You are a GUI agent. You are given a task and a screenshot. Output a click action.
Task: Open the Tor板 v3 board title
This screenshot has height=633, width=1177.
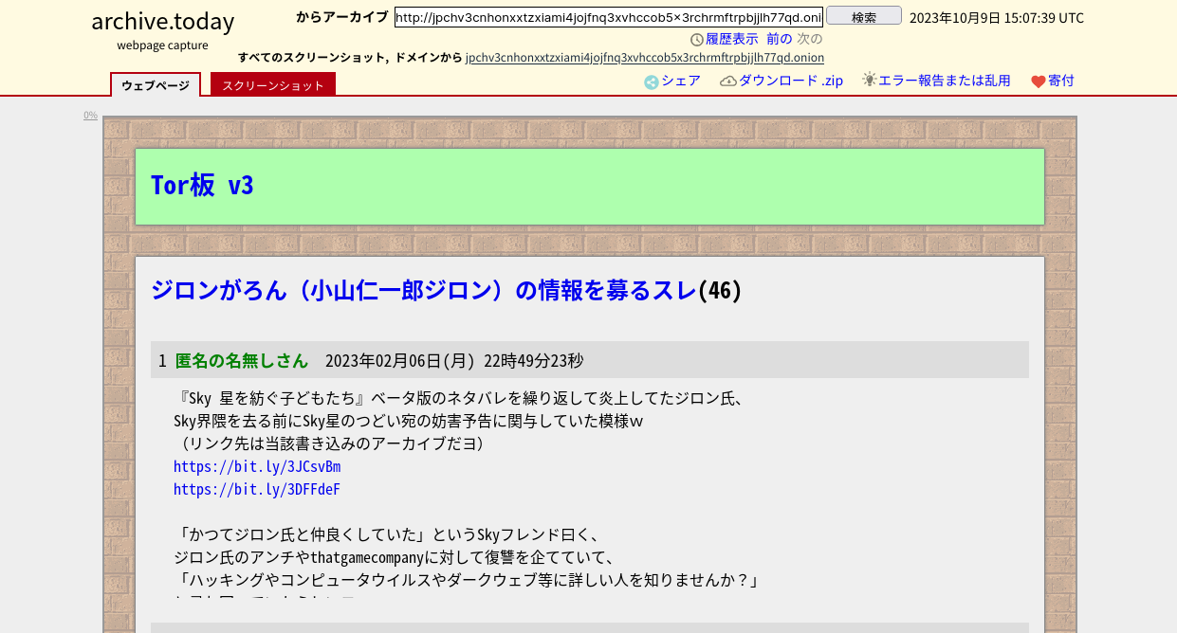click(202, 186)
